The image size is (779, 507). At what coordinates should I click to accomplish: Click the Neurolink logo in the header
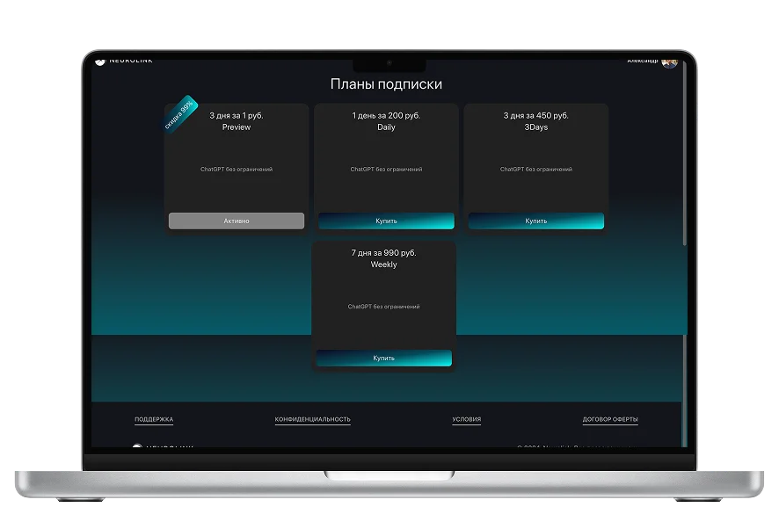click(x=124, y=61)
